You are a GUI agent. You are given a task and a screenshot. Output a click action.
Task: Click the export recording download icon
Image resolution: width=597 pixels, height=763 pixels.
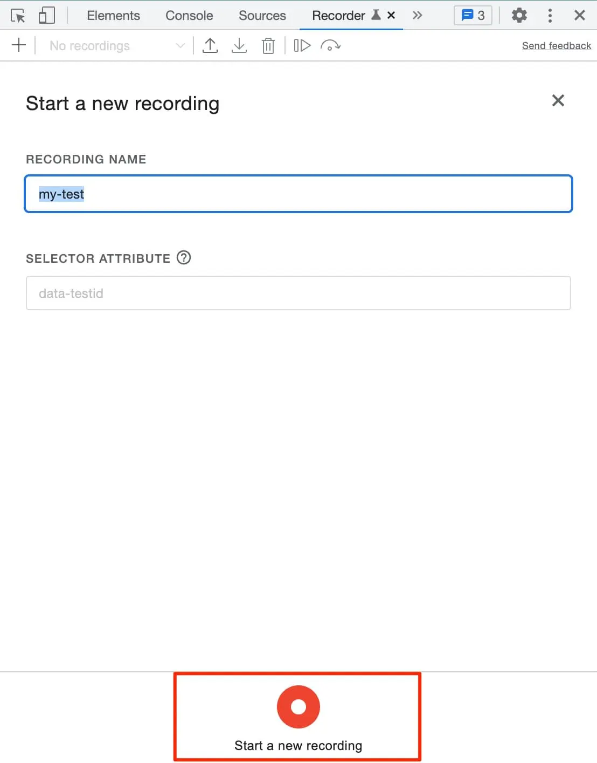pyautogui.click(x=239, y=46)
